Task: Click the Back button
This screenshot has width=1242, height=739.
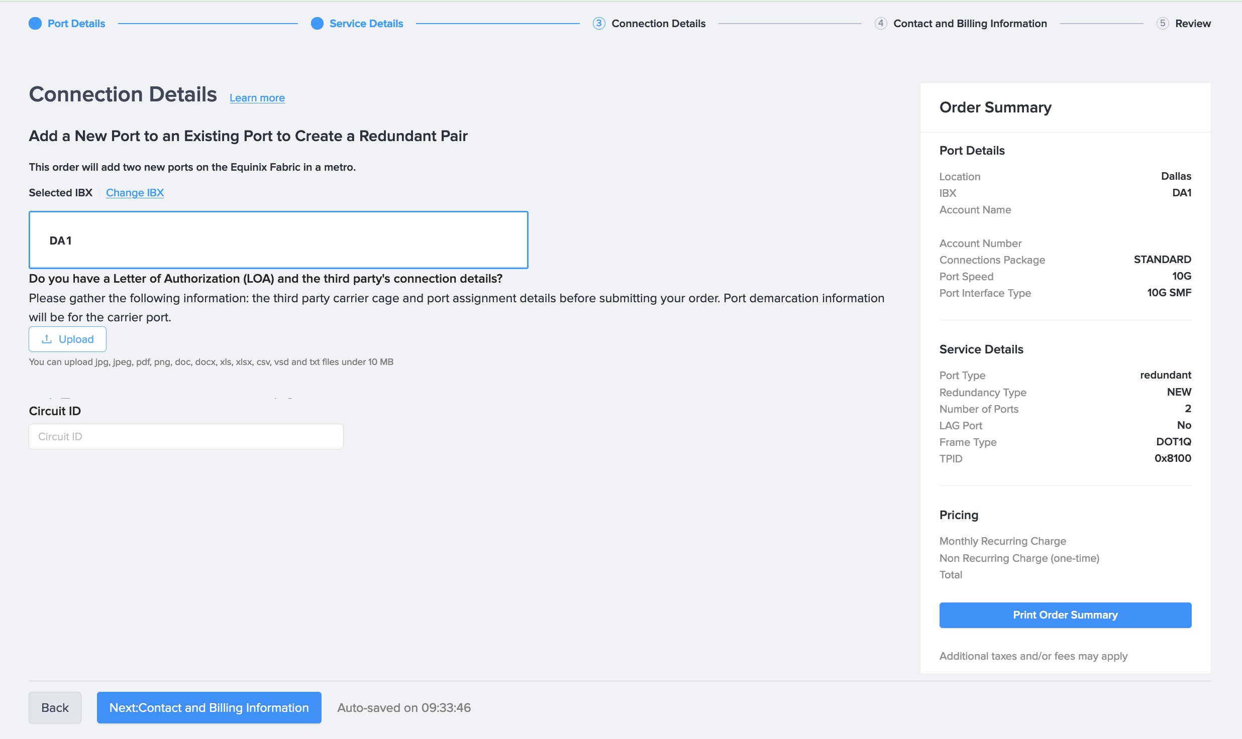Action: click(x=55, y=708)
